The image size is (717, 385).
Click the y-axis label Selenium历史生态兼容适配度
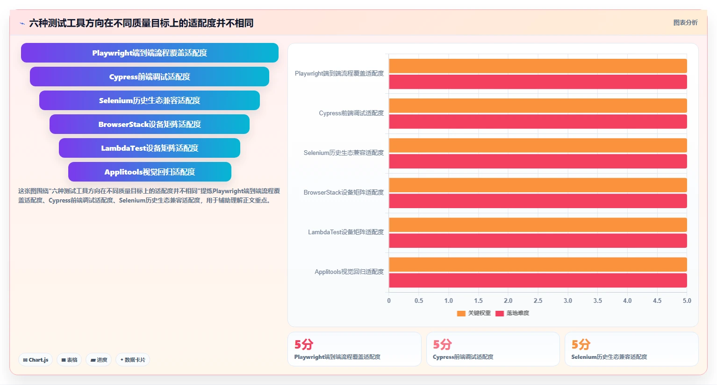[x=344, y=153]
